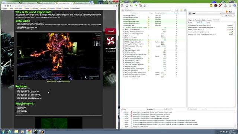Open the Profile dropdown

[148, 10]
